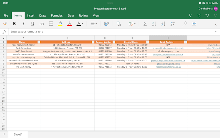Open Contact Number filter dropdown

coord(114,42)
